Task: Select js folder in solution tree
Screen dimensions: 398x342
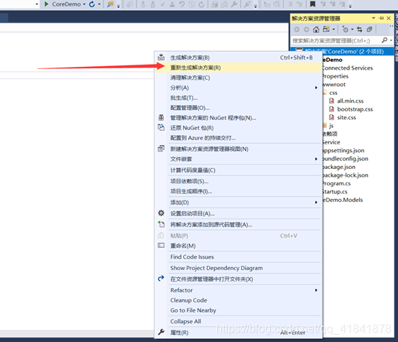Action: pos(331,126)
